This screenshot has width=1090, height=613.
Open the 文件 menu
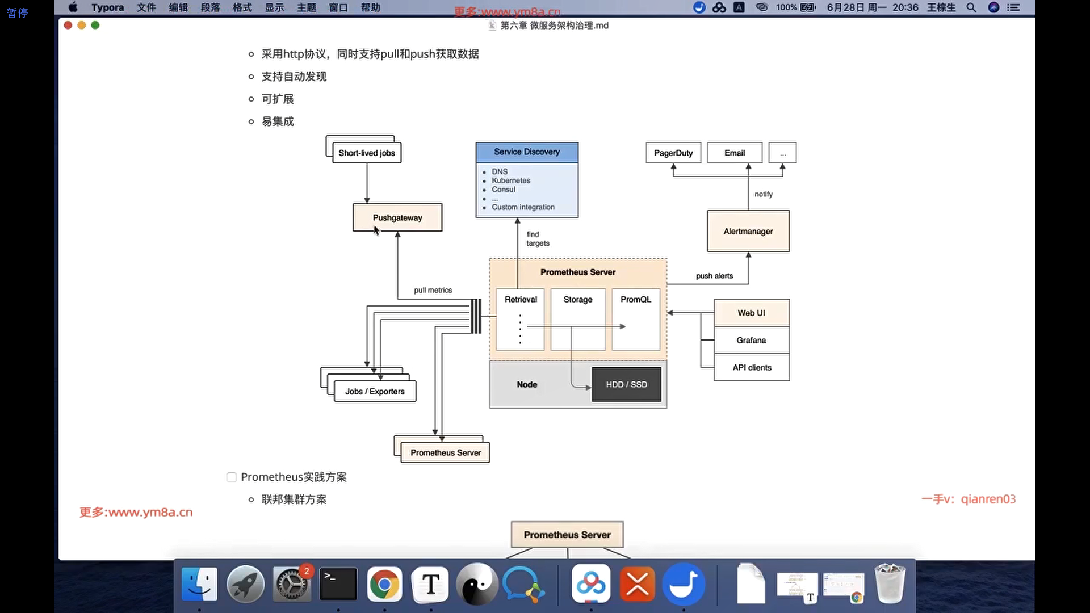coord(146,7)
